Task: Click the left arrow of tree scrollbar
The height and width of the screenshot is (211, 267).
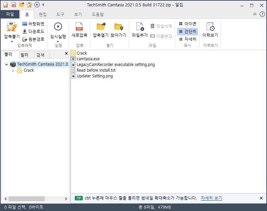Action: 6,199
